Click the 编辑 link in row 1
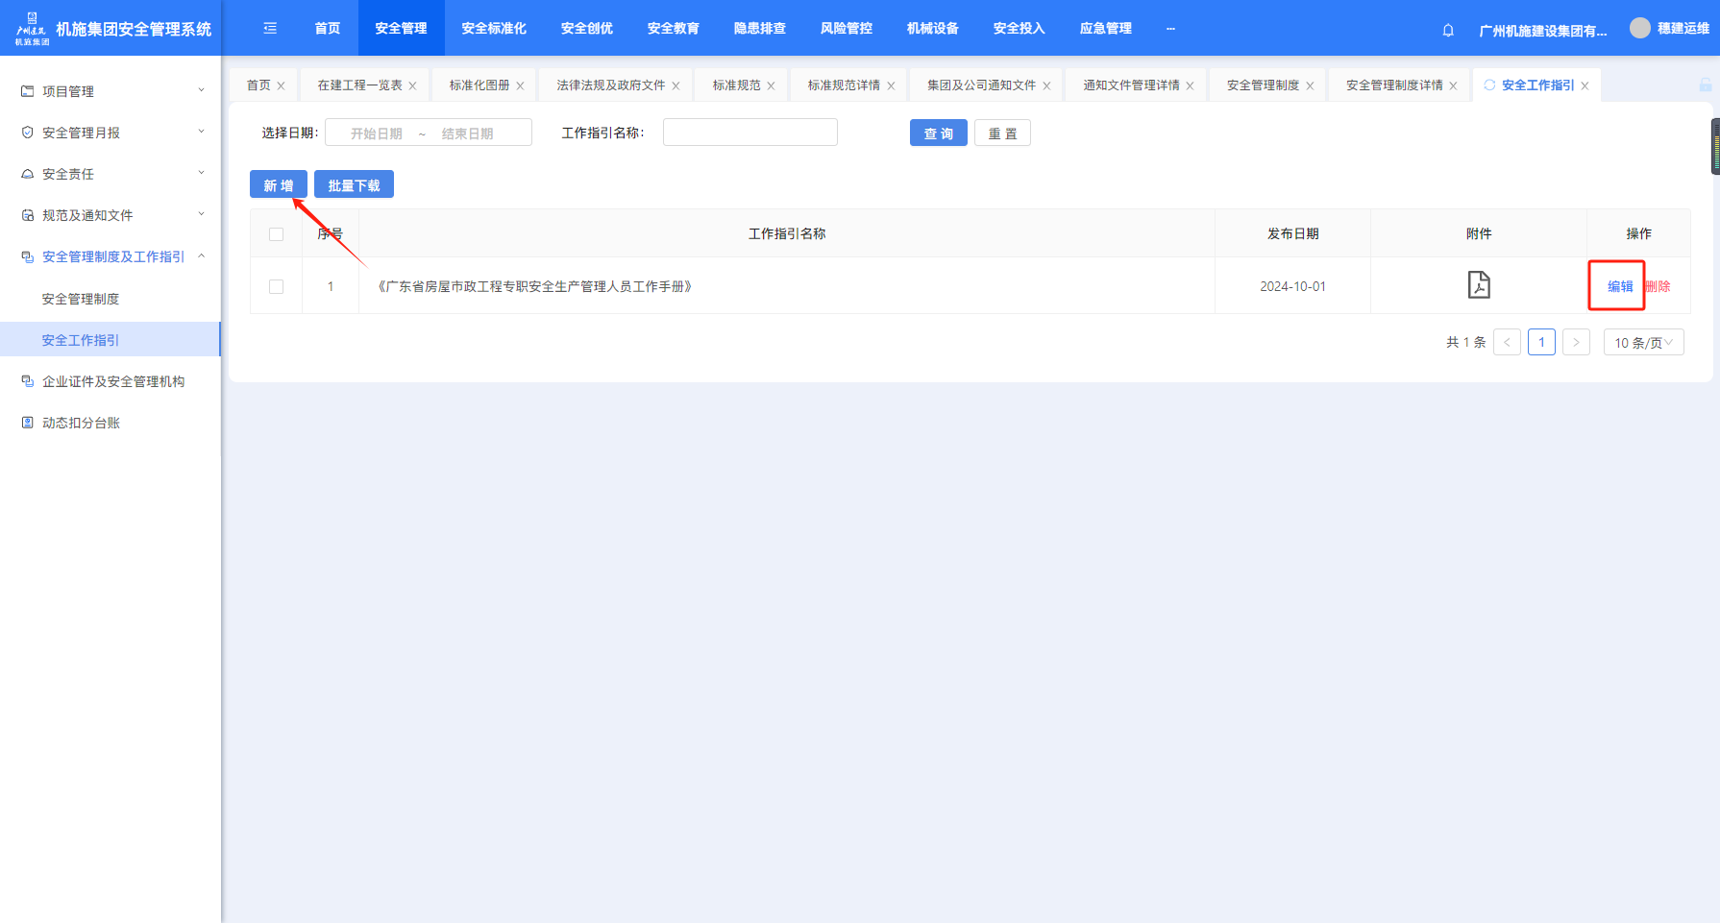The height and width of the screenshot is (923, 1720). 1620,286
